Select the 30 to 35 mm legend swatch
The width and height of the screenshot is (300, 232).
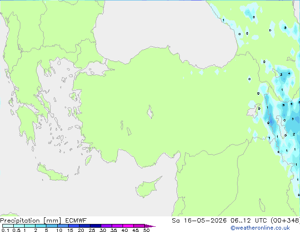click(106, 226)
